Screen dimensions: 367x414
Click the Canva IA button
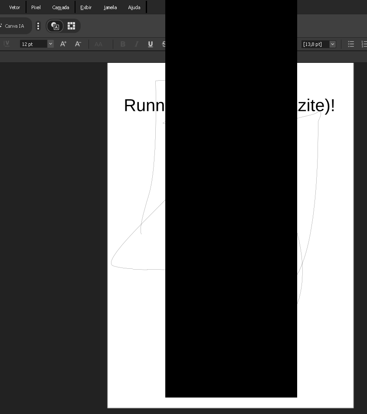pyautogui.click(x=14, y=26)
